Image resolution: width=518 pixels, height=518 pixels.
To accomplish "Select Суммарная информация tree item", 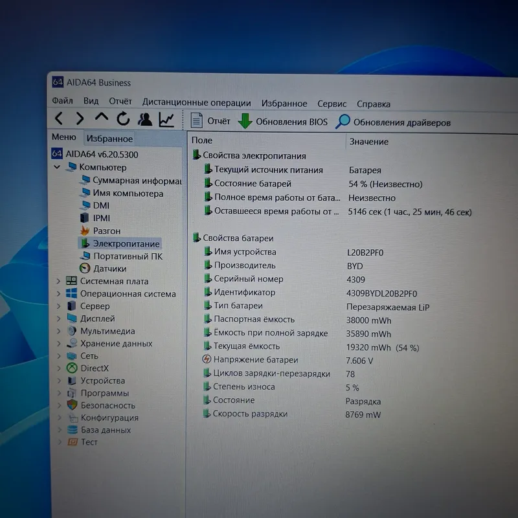I will pos(131,181).
